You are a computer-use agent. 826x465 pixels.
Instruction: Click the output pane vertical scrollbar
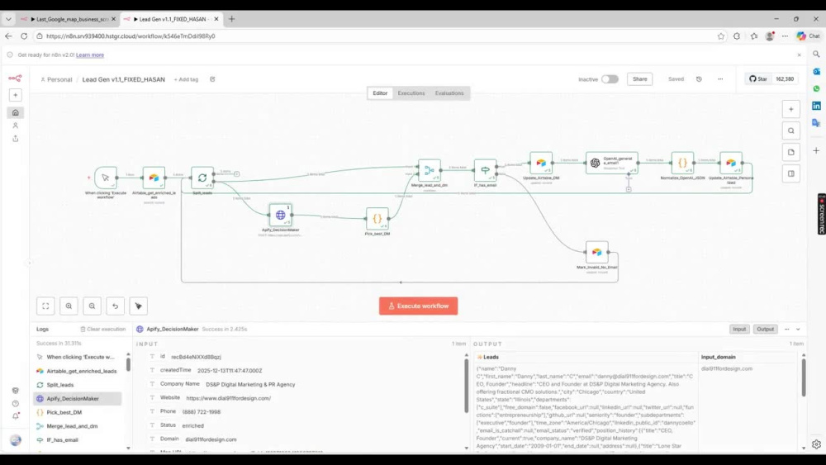[804, 377]
